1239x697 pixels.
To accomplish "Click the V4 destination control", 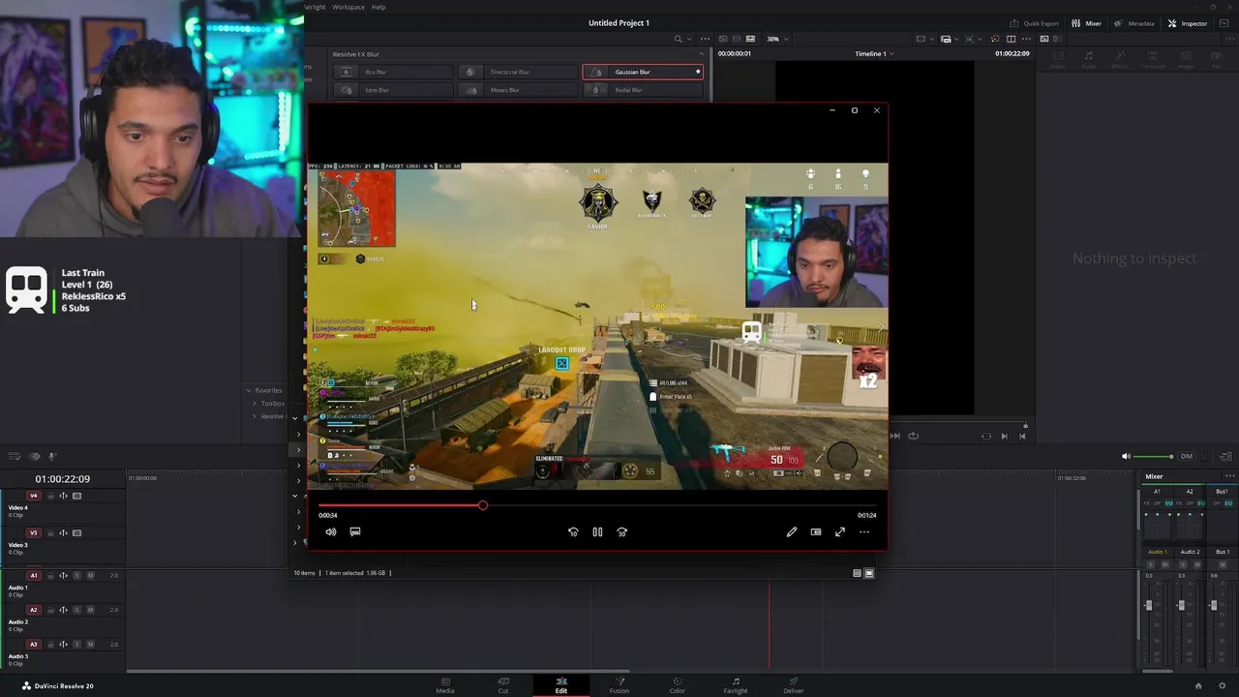I will pos(34,496).
